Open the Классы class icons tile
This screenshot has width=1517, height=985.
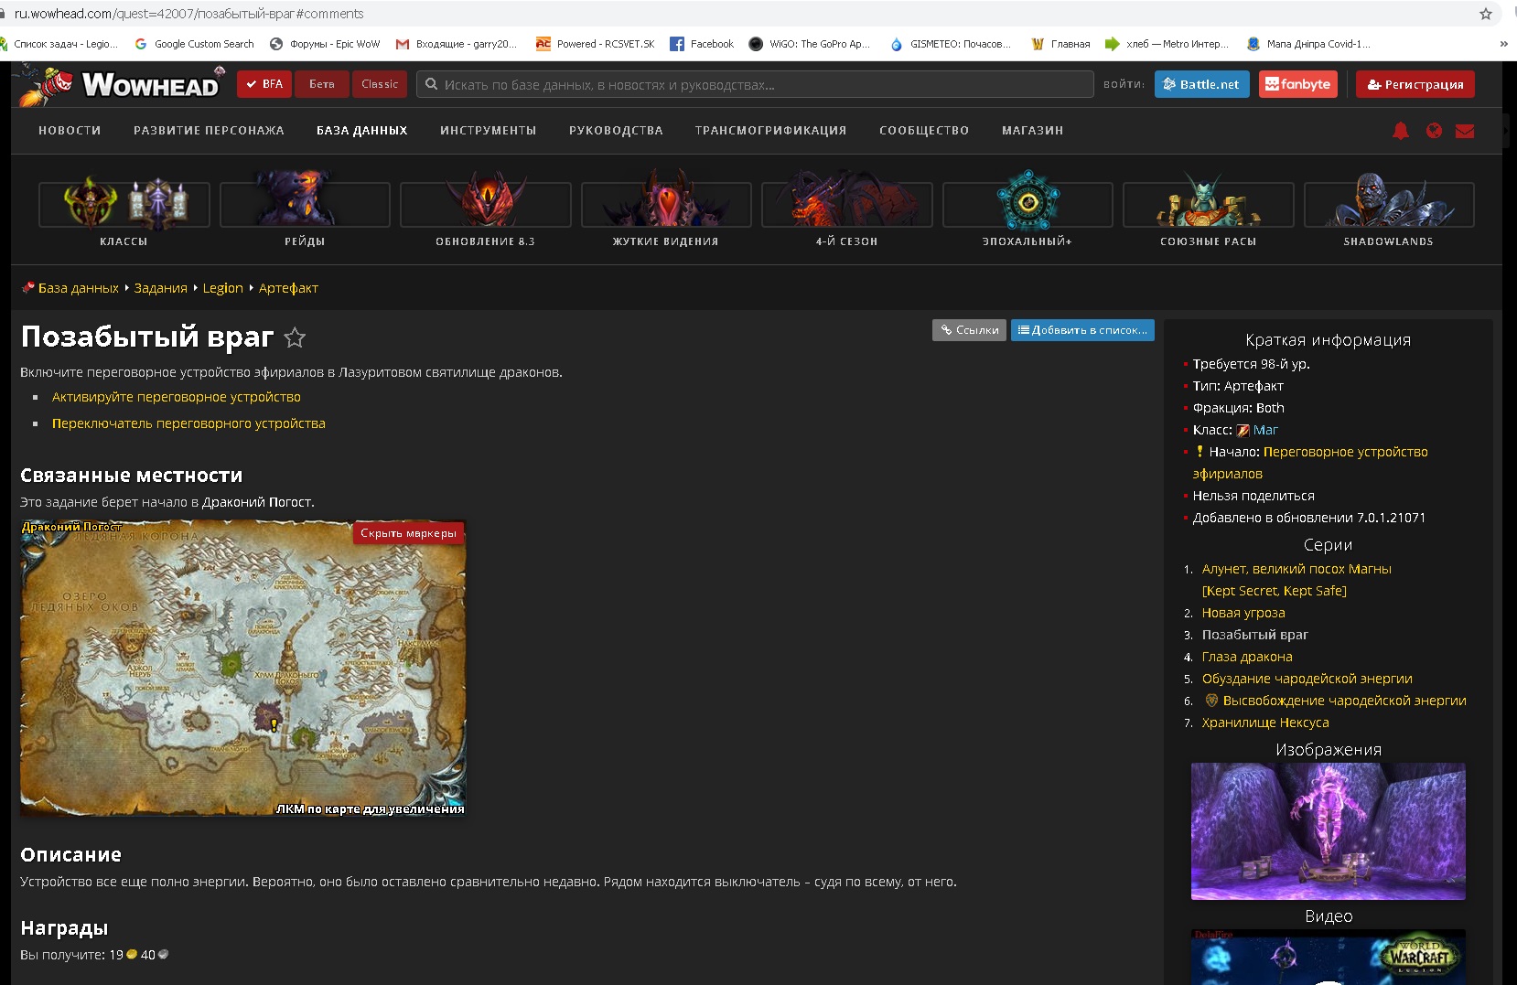124,205
